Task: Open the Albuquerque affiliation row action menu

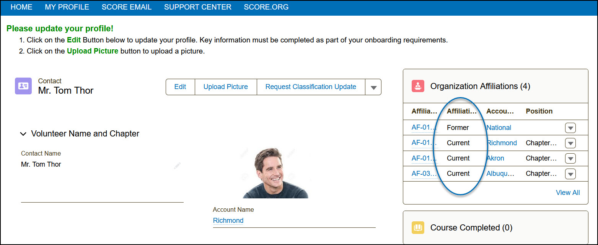Action: pyautogui.click(x=570, y=174)
